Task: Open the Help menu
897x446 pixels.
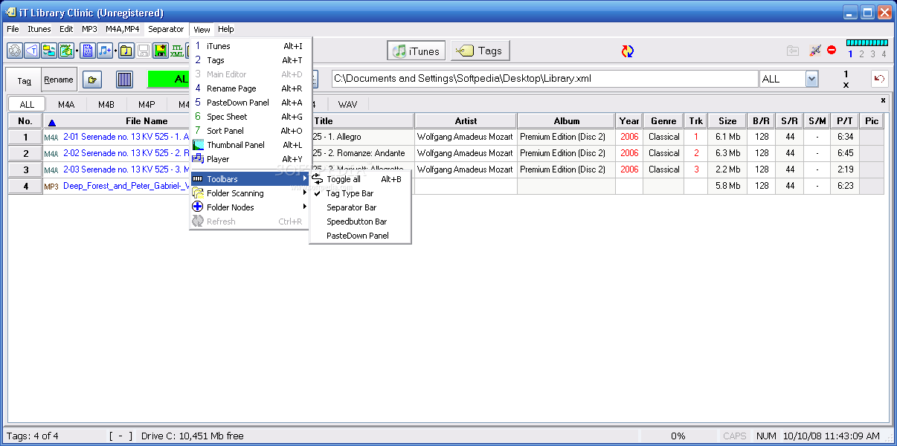Action: click(x=226, y=29)
